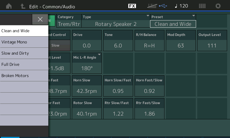Click the up-arrow exit icon
Screen dimensions: 230x138
pos(22,6)
